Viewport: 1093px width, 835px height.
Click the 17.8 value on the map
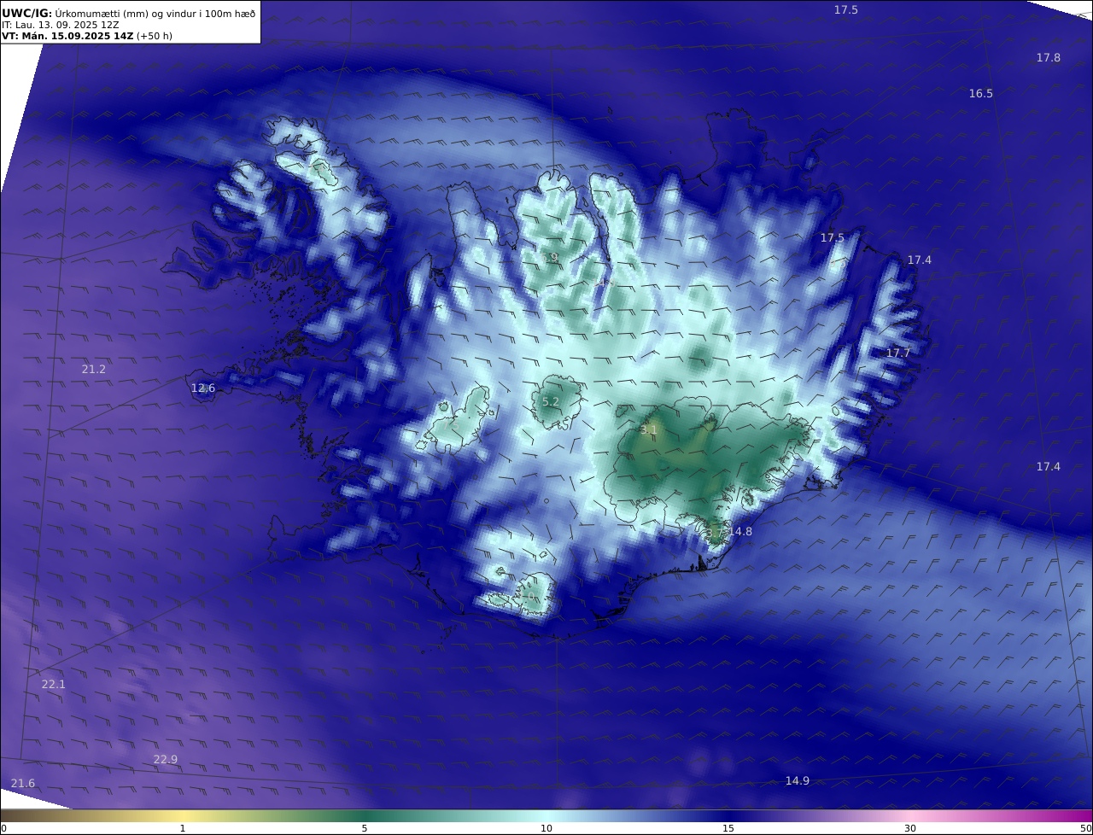1049,58
